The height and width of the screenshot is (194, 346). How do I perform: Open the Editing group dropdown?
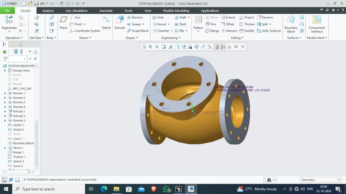(x=237, y=38)
